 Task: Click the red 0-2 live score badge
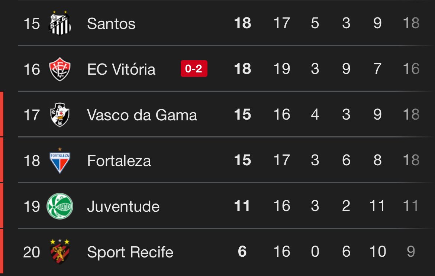click(x=194, y=69)
